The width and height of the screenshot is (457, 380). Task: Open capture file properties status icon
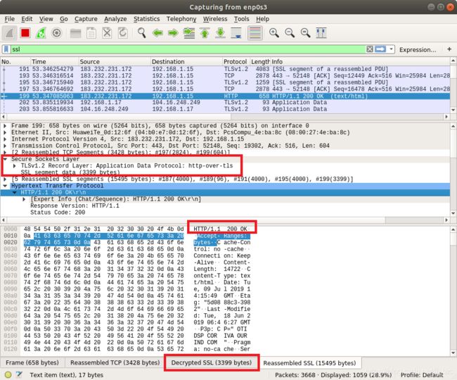tap(19, 375)
